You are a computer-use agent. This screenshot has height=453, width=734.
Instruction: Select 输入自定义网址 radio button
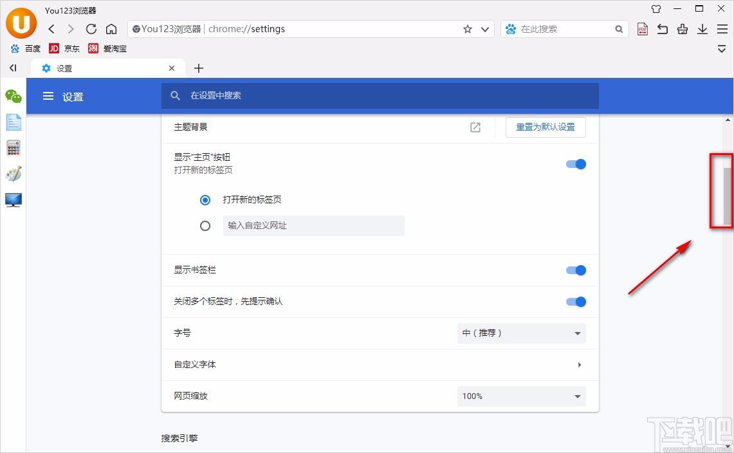click(x=205, y=226)
